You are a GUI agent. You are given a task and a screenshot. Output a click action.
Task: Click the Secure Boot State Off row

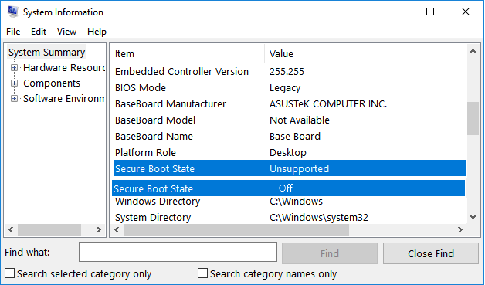[288, 188]
